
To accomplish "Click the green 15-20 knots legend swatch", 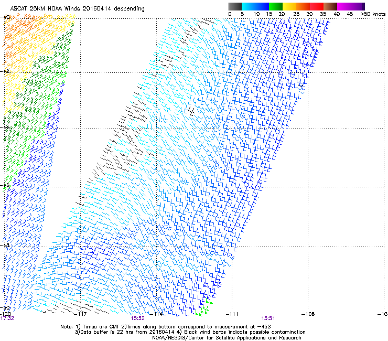I will click(x=276, y=6).
